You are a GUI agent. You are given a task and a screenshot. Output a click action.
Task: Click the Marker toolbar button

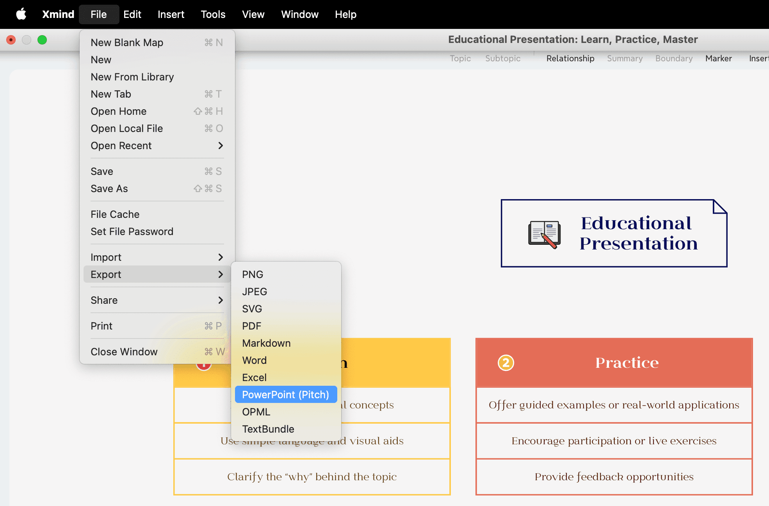coord(718,58)
